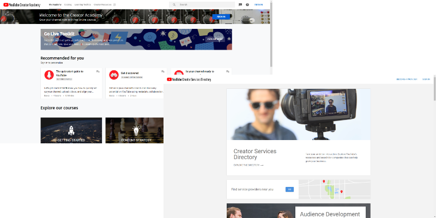
Task: Click 'Find service providers near you' text
Action: pyautogui.click(x=252, y=189)
